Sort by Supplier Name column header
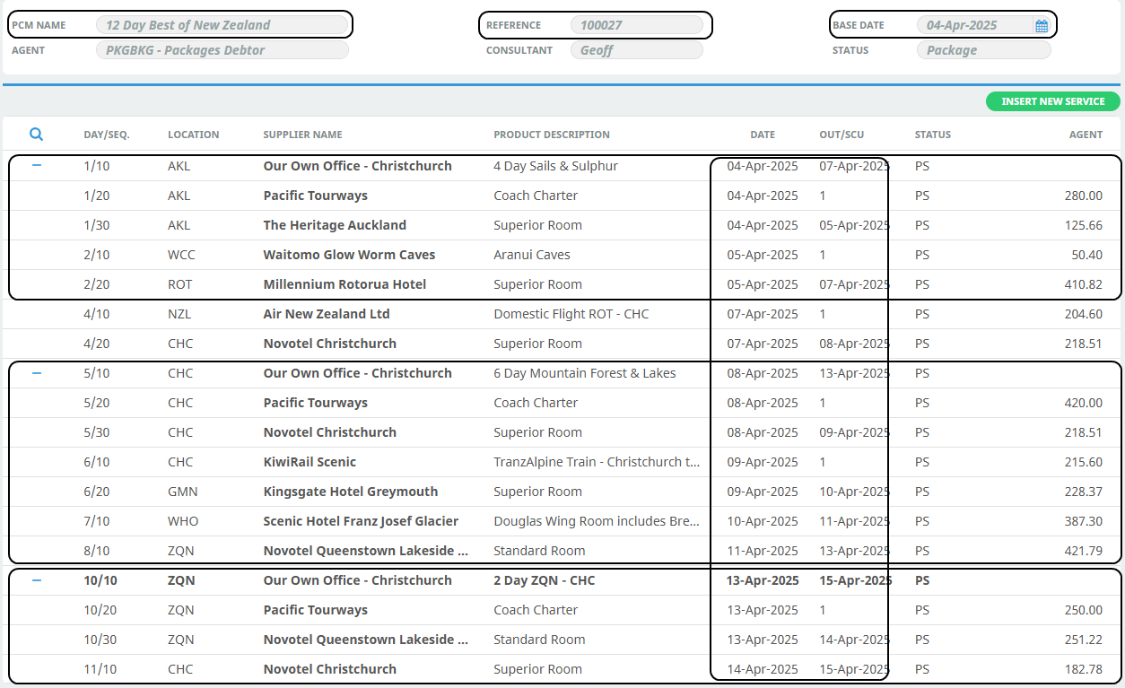 [302, 135]
